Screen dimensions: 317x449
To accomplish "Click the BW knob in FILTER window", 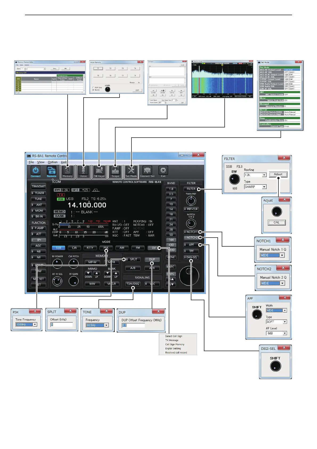I will (x=234, y=179).
